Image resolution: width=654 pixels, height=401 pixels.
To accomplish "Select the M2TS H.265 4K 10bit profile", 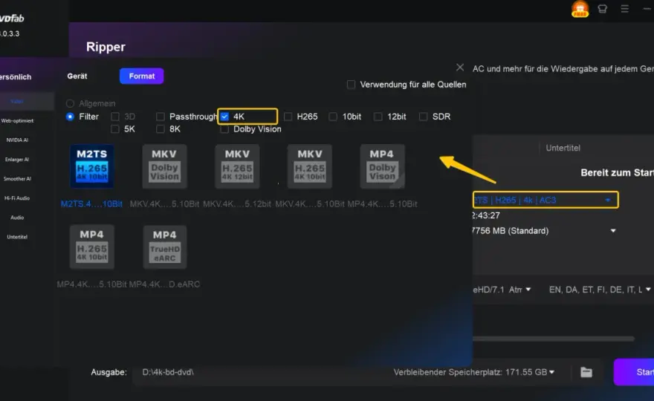I will click(91, 166).
